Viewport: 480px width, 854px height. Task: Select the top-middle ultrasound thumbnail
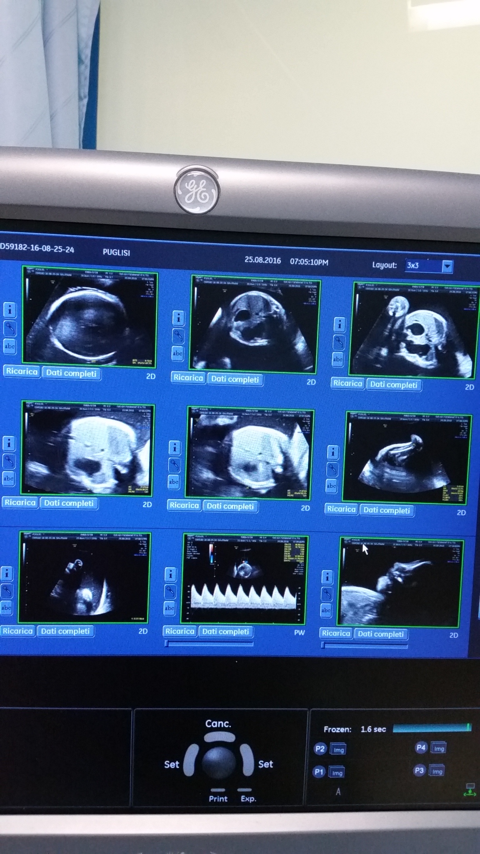[x=254, y=324]
